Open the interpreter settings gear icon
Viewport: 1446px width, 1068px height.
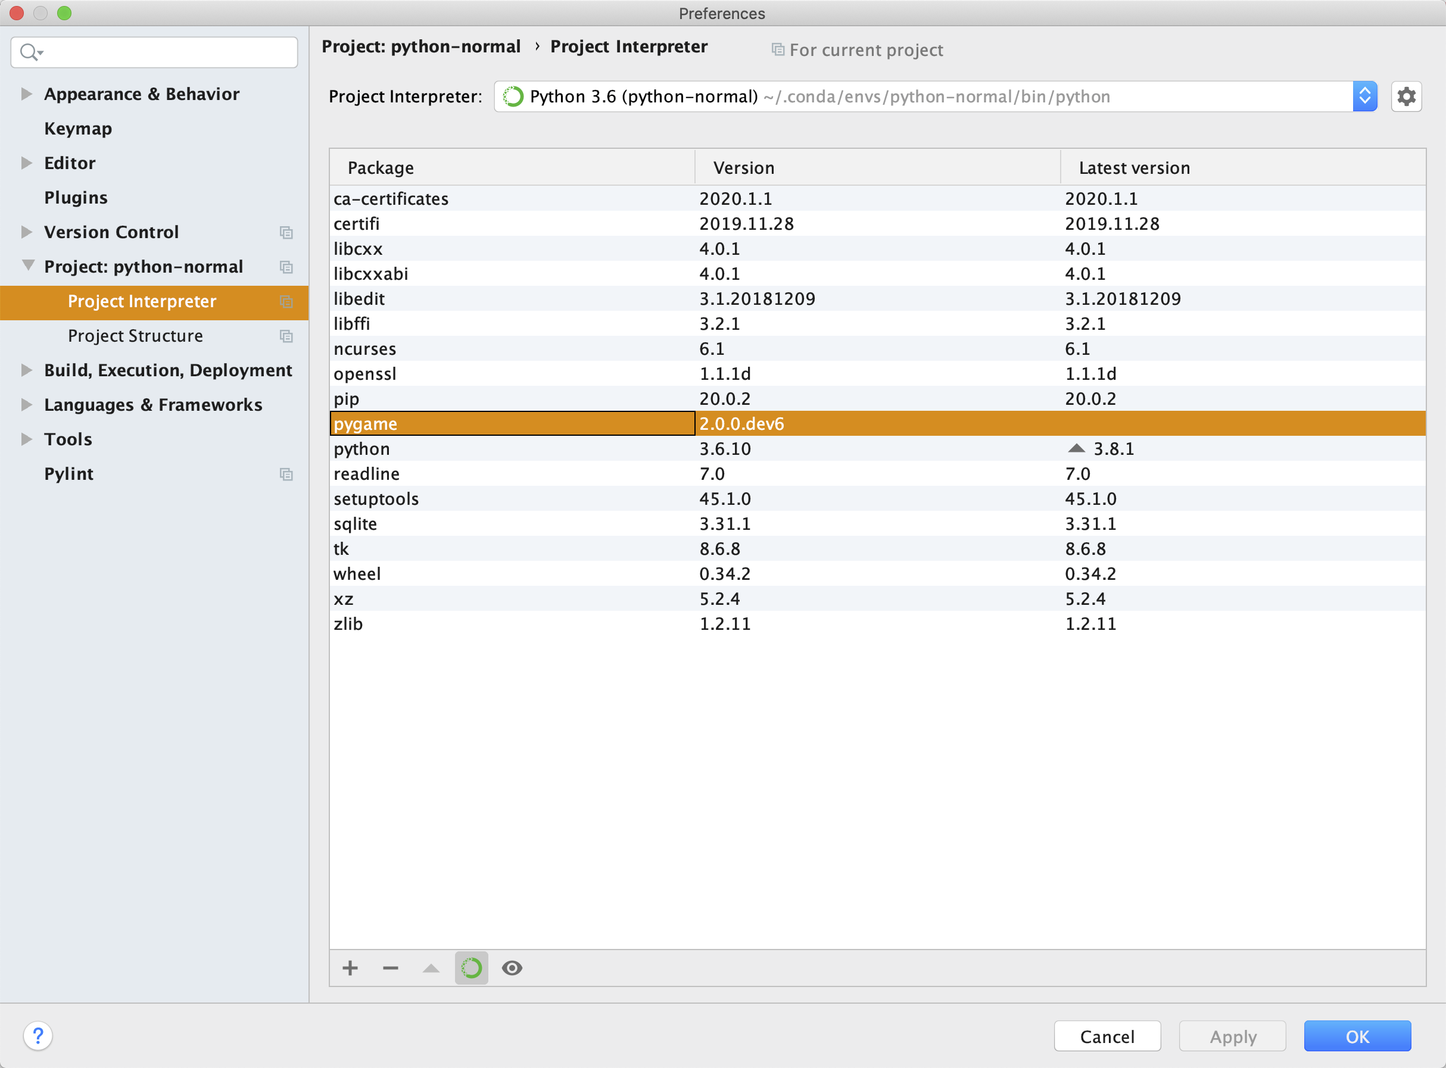tap(1406, 96)
